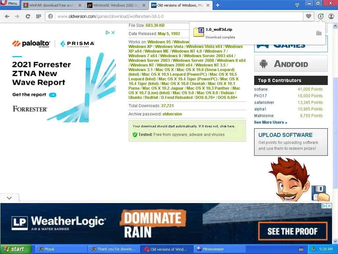Open the Windows Start menu
Viewport: 338px width, 254px height.
tap(16, 249)
